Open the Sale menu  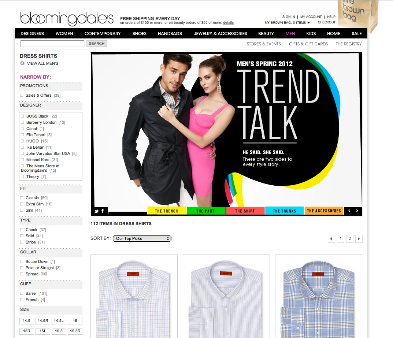tap(357, 34)
